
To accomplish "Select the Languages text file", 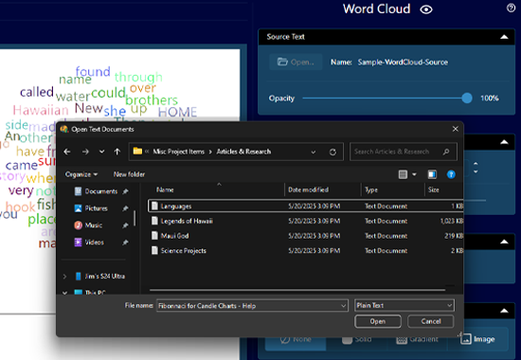I will (305, 207).
